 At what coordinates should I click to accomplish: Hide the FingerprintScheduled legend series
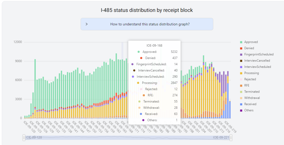[x=258, y=54]
